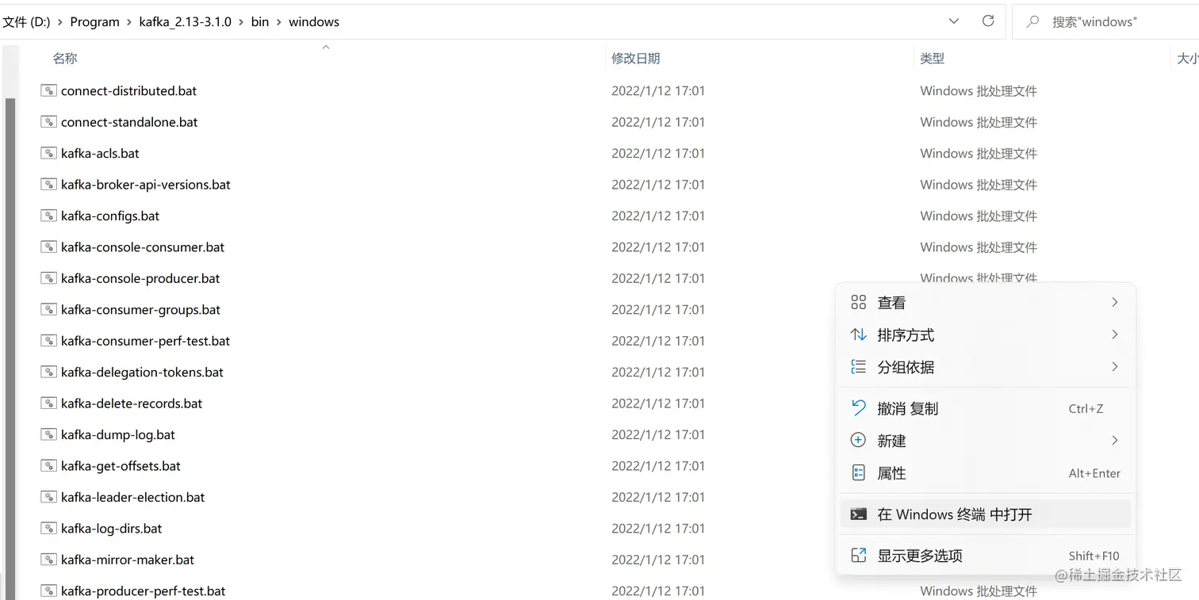
Task: Open the address bar history dropdown
Action: coord(954,21)
